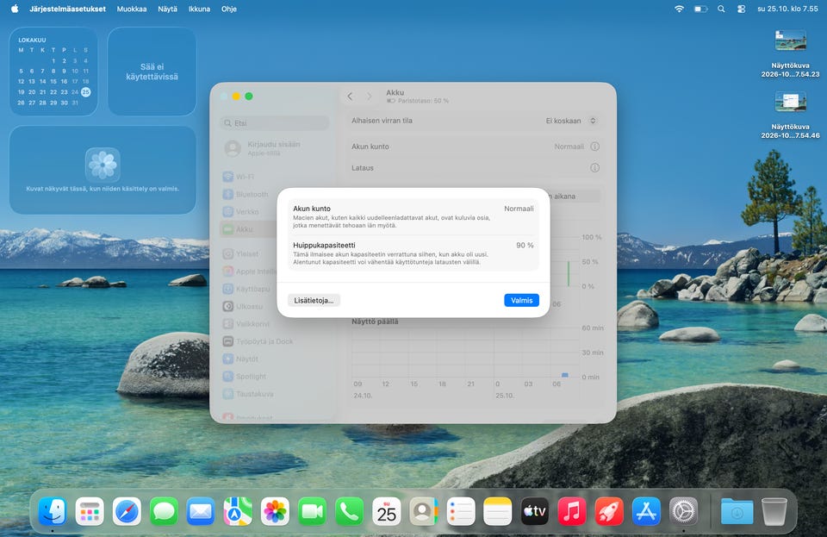Click the Lataus row info icon

[x=595, y=168]
